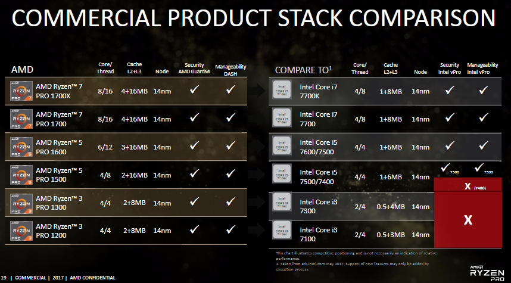Click the GuardMI checkmark for Ryzen 7 PRO 1700X
The width and height of the screenshot is (511, 283).
pos(194,89)
